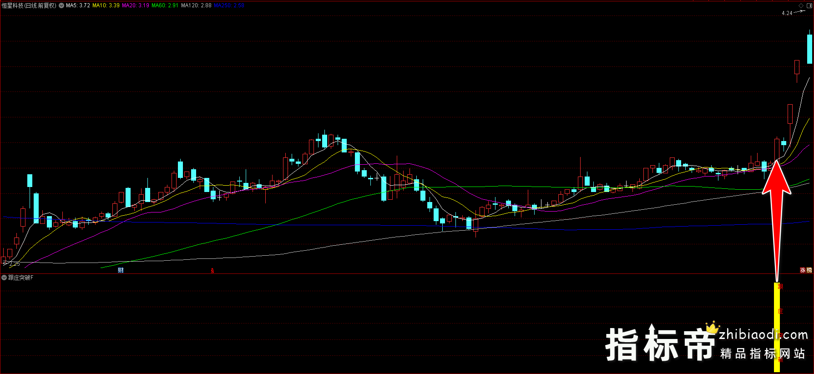Screen dimensions: 814x374
Task: Click the blue MA250: 2.58 label
Action: (229, 5)
